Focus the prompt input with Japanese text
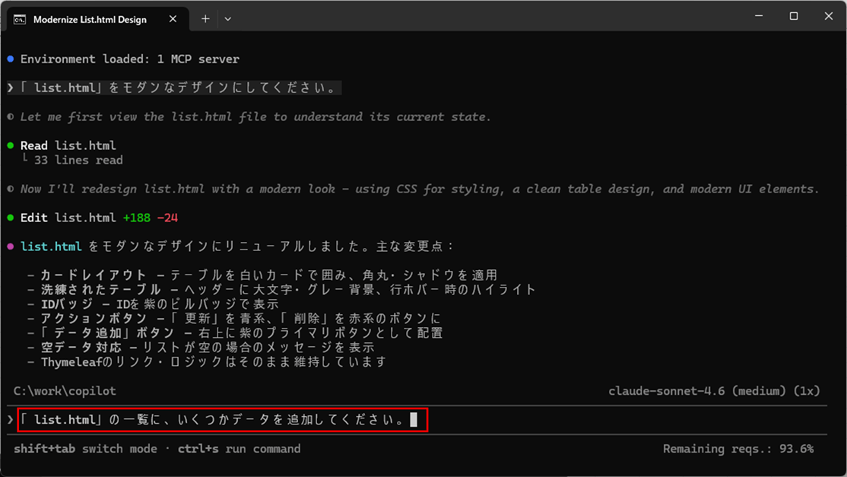This screenshot has height=477, width=847. 220,420
